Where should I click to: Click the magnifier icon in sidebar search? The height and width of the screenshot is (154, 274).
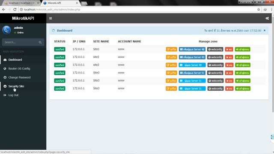40,42
